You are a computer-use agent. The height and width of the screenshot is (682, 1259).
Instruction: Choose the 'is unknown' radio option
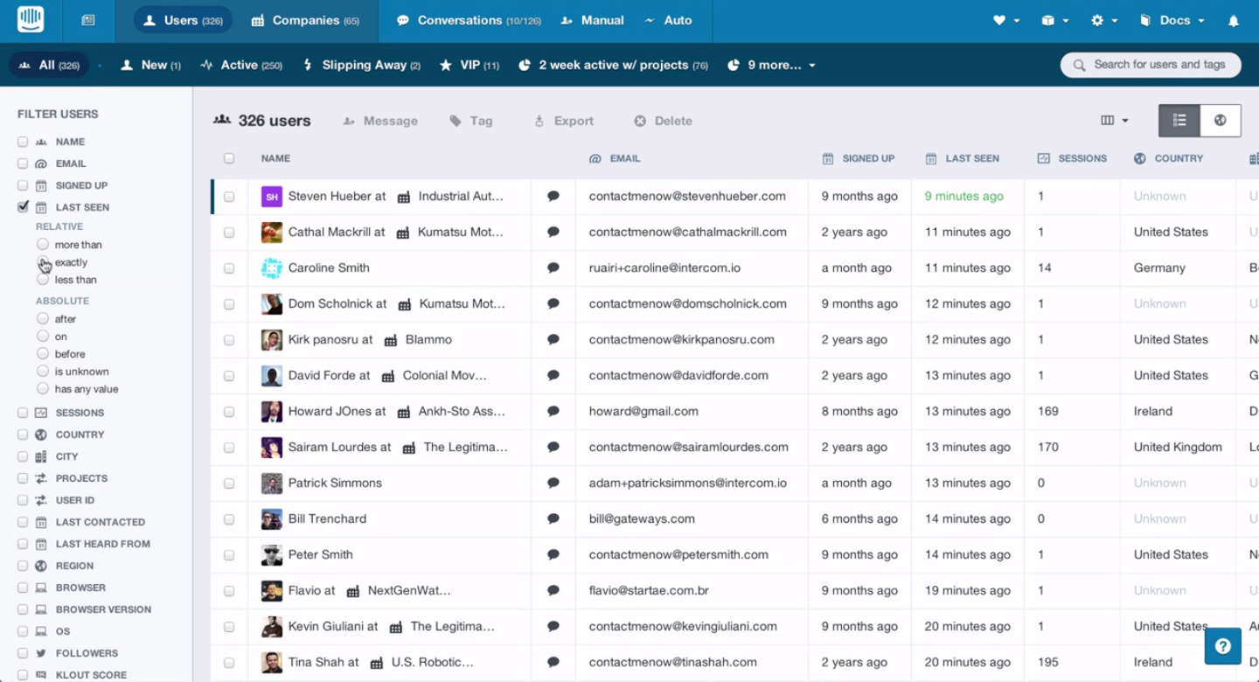tap(43, 372)
